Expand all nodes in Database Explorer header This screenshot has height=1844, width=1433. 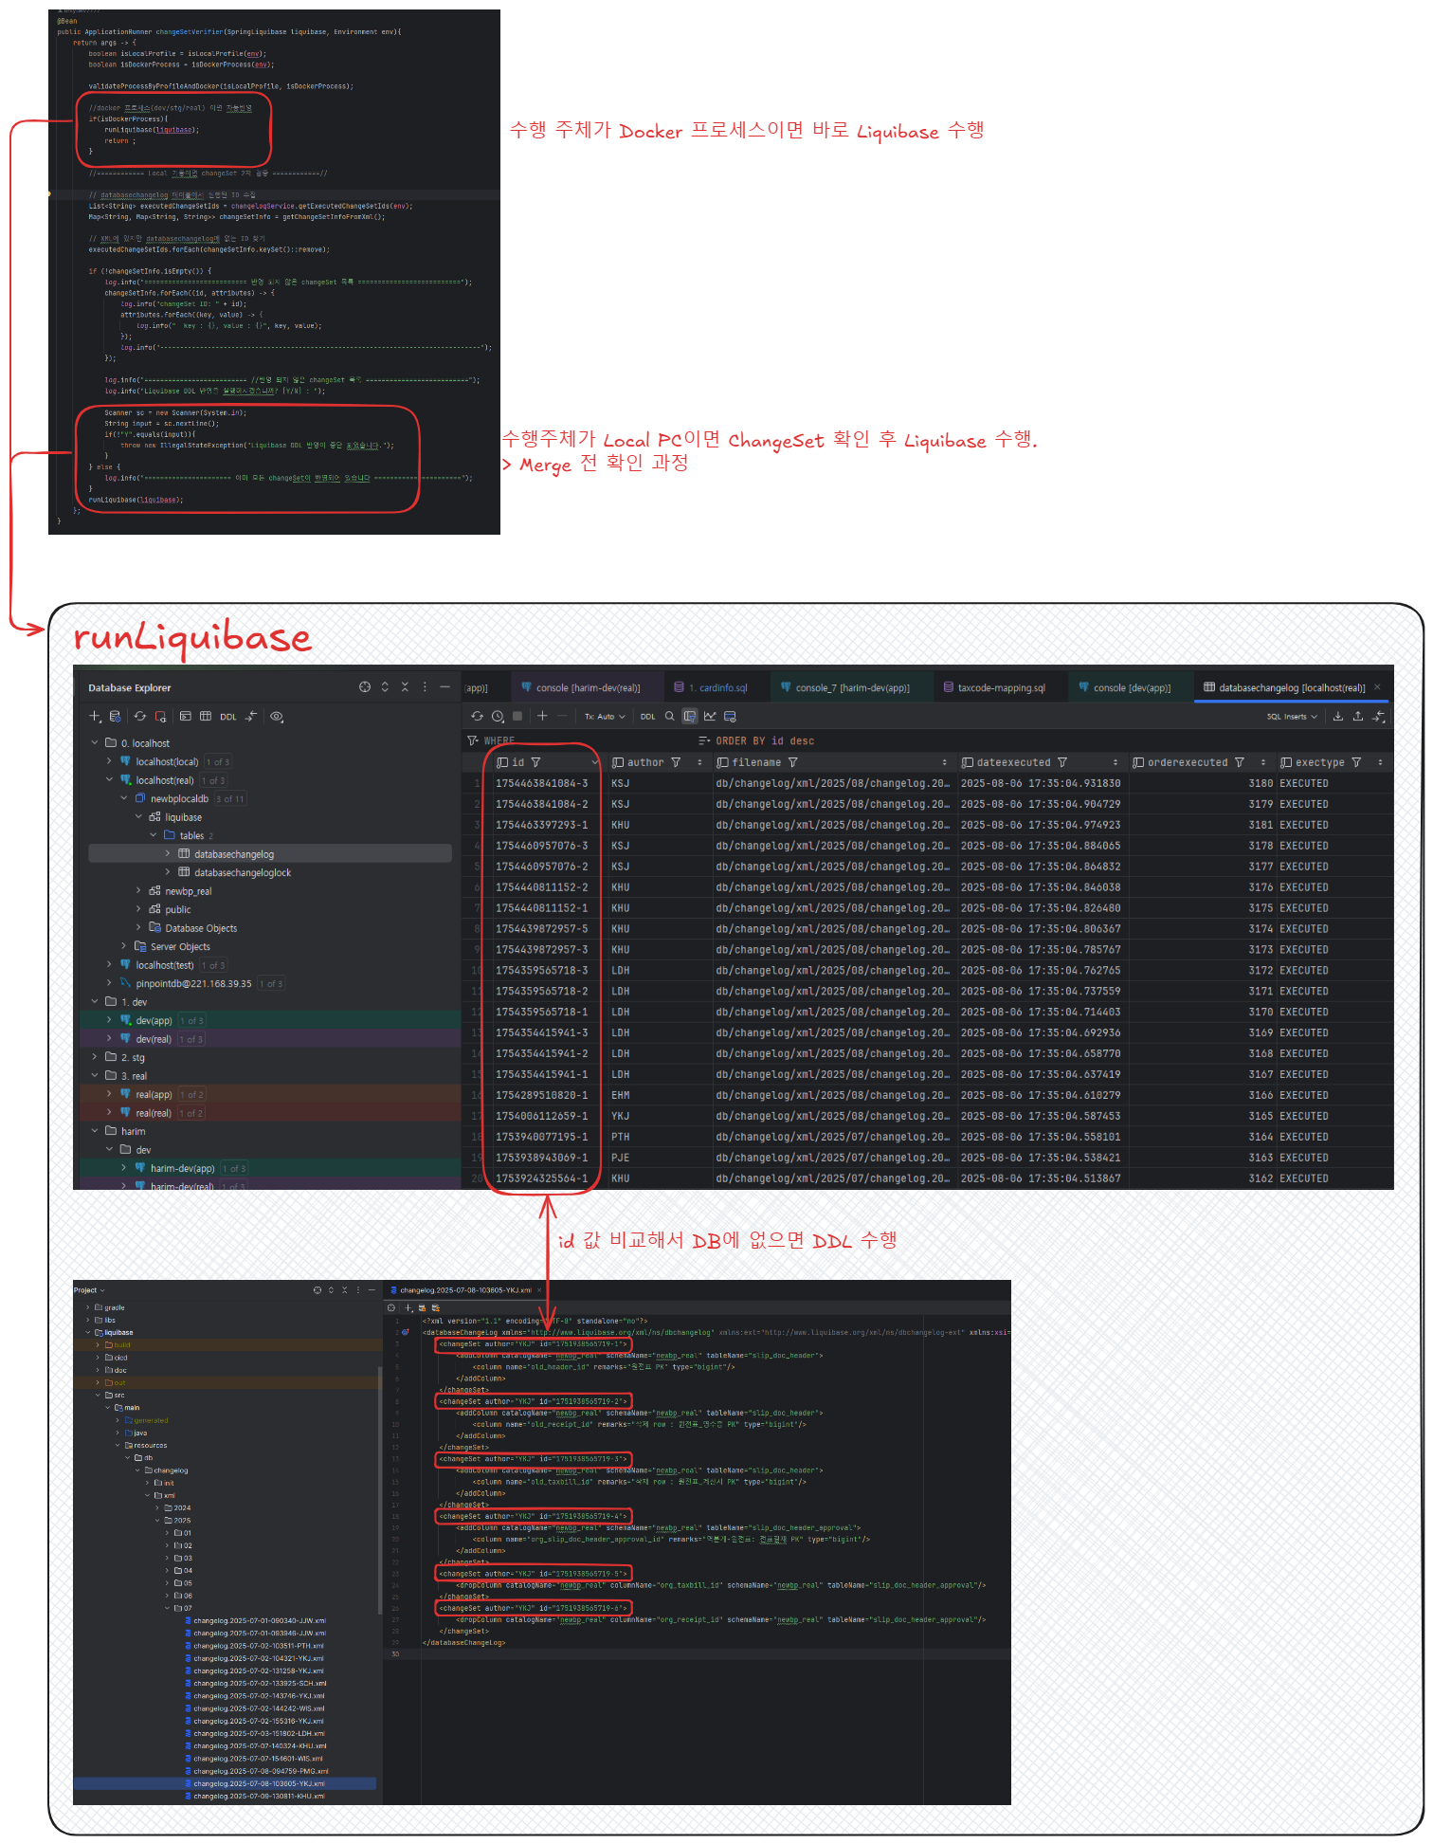[x=385, y=687]
